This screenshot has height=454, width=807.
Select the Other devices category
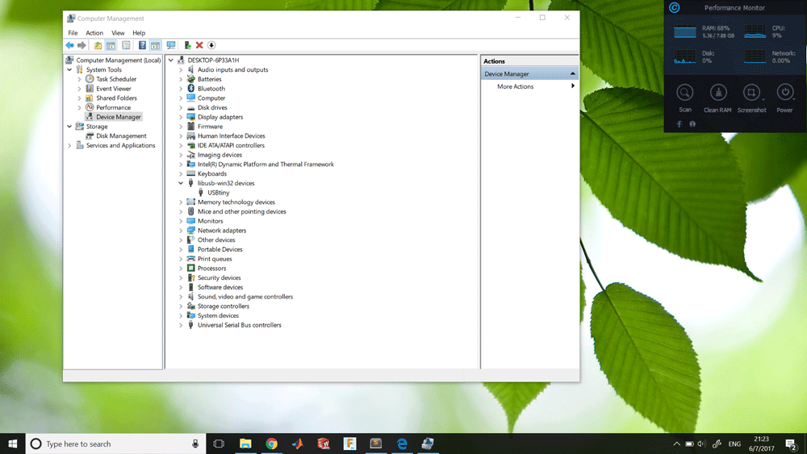[216, 240]
